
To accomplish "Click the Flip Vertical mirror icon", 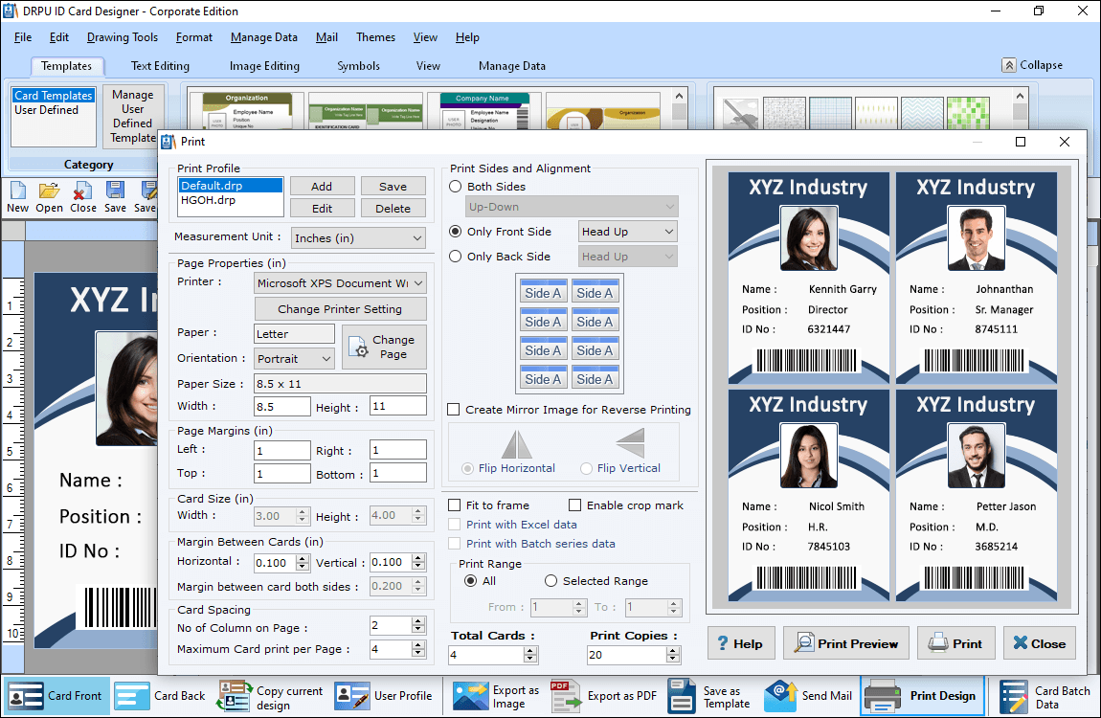I will coord(630,443).
